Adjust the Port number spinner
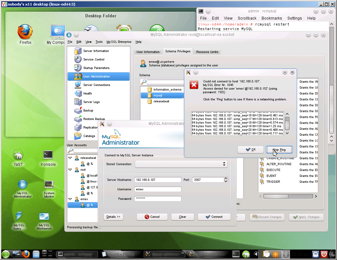This screenshot has width=337, height=260. coord(226,180)
